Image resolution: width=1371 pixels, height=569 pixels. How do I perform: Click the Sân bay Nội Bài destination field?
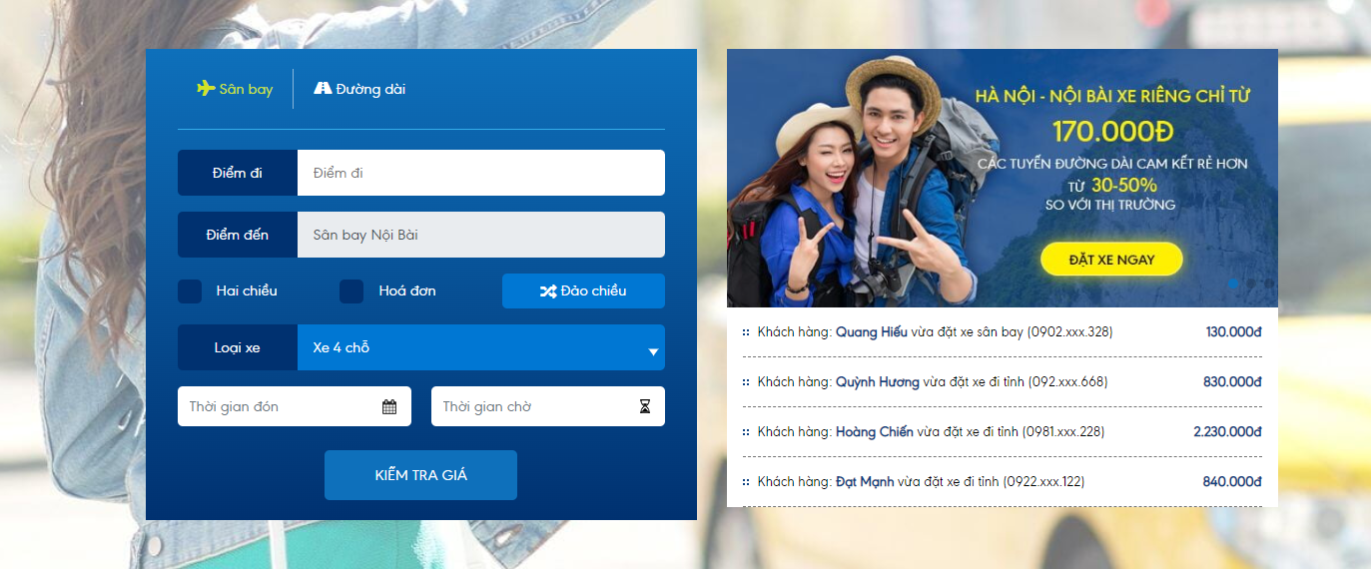[481, 235]
